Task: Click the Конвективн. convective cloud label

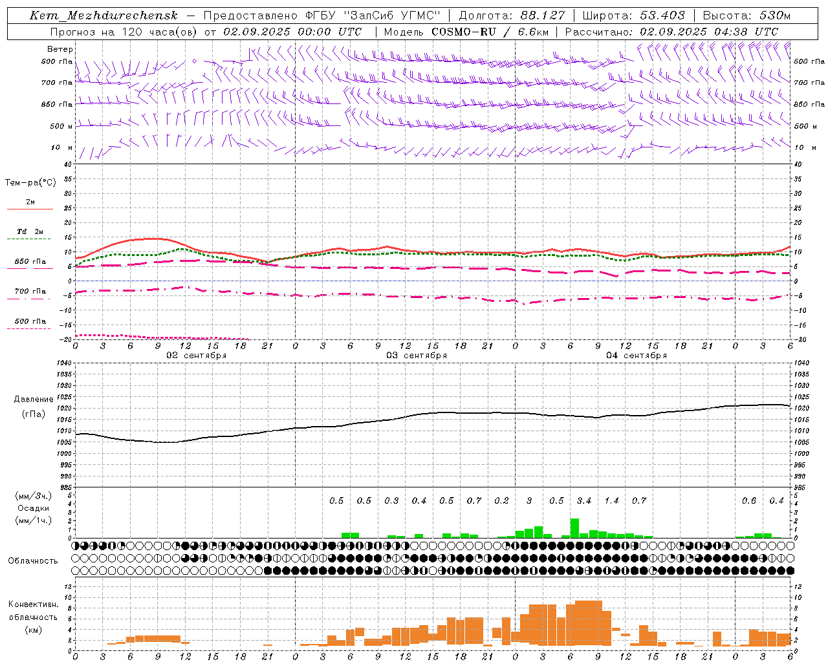Action: [x=34, y=604]
